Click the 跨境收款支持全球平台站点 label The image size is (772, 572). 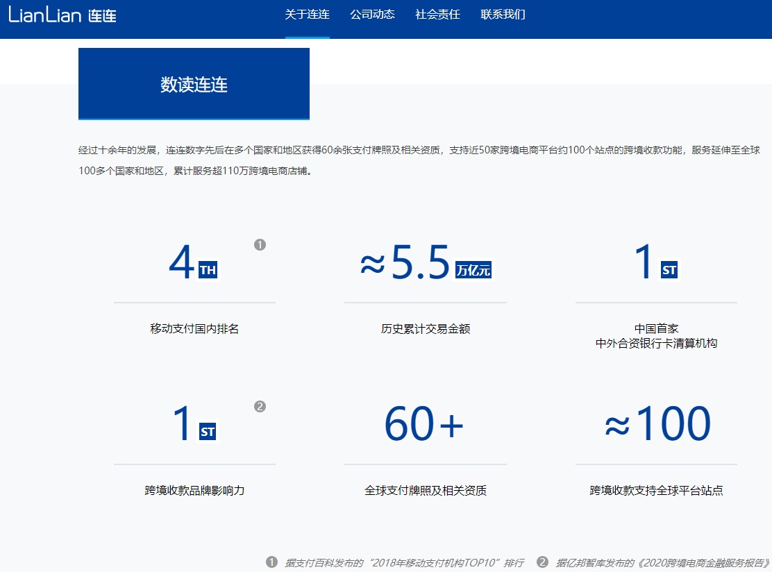(x=656, y=490)
